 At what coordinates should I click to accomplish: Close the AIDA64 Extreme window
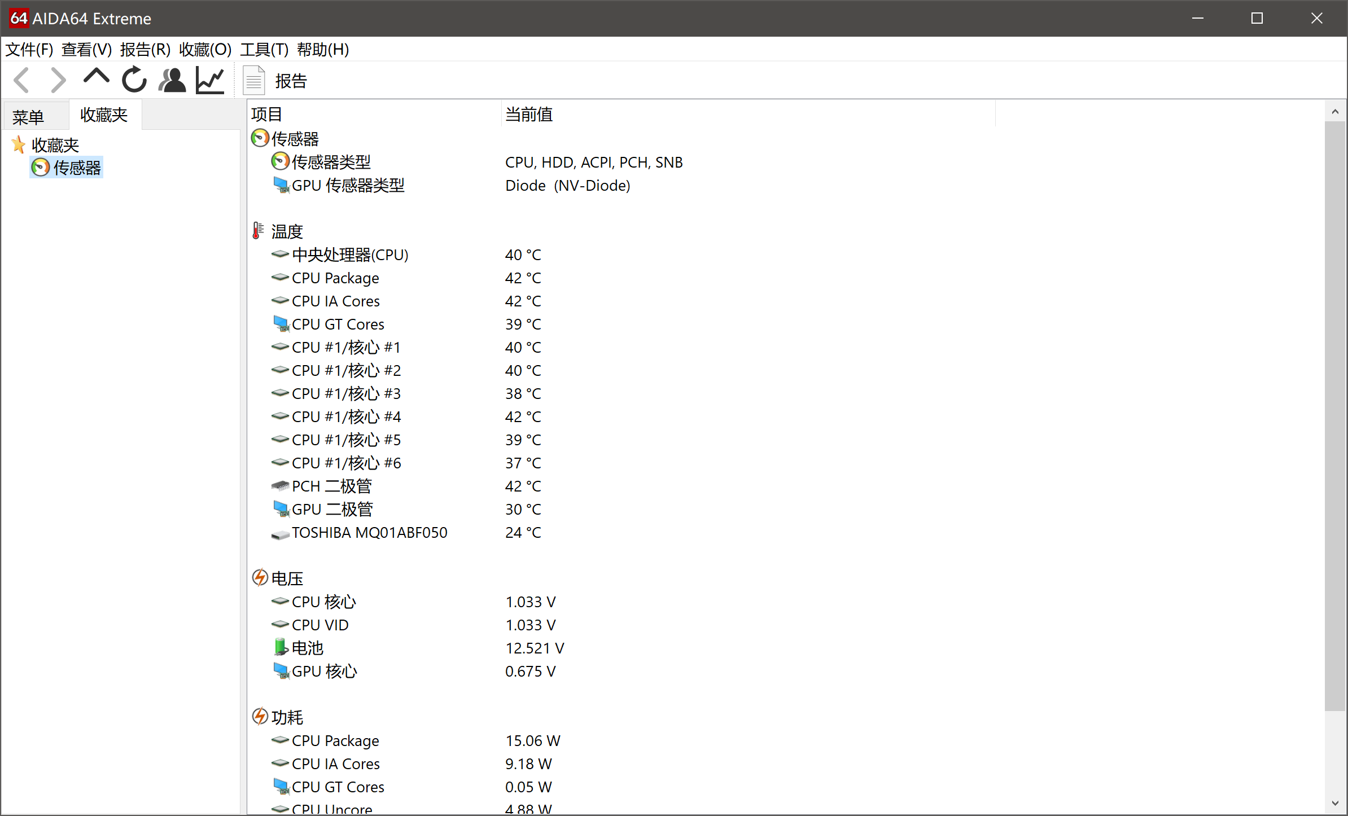(1317, 18)
